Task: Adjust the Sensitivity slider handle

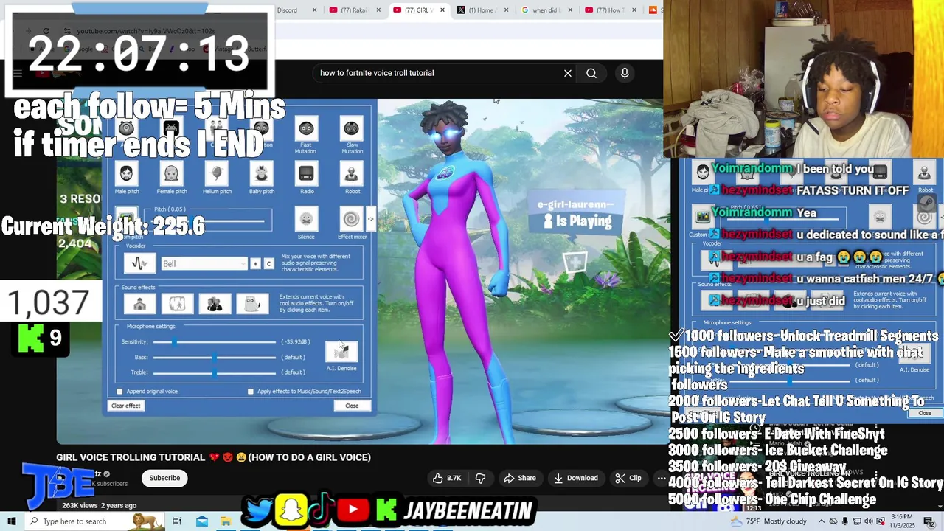Action: click(x=175, y=341)
